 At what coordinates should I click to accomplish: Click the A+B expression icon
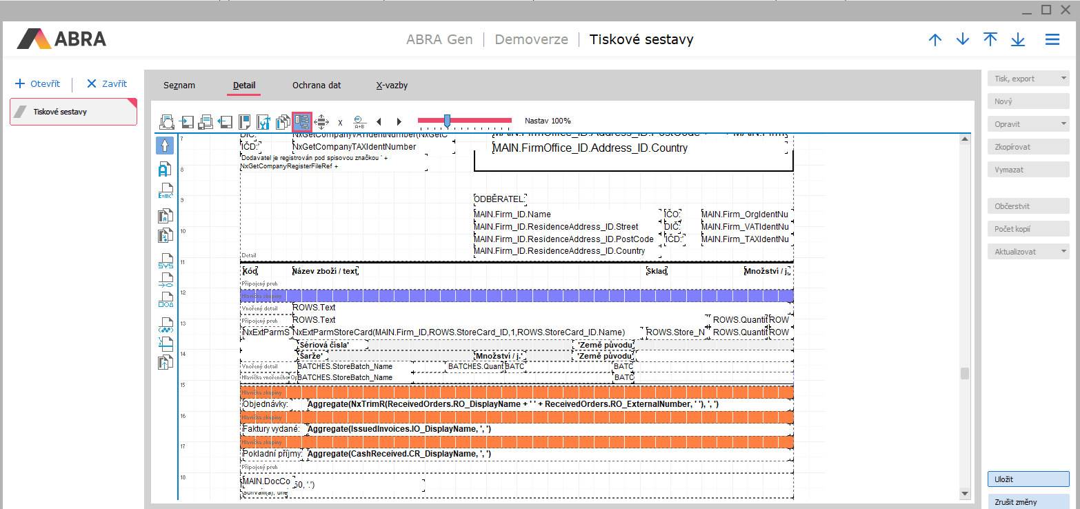pos(359,122)
